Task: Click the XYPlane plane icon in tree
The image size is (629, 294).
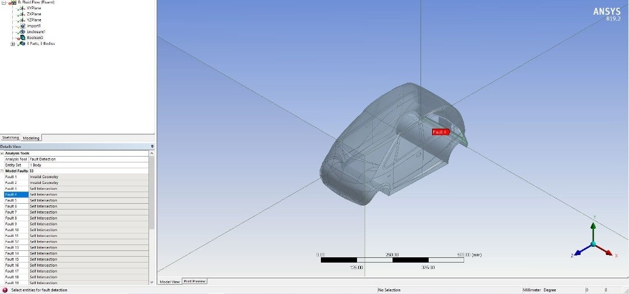Action: [23, 8]
